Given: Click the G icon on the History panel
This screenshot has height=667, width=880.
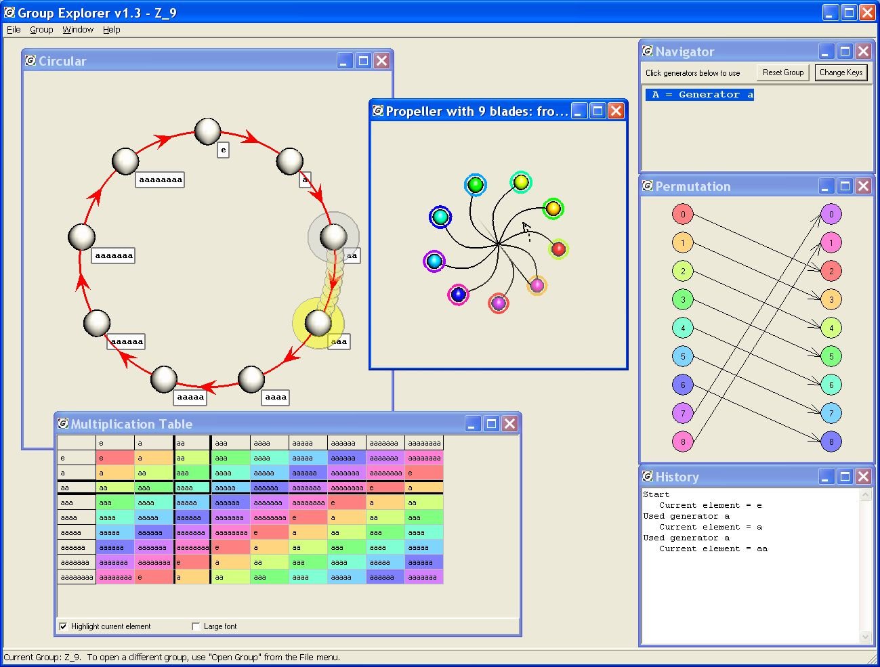Looking at the screenshot, I should 648,476.
